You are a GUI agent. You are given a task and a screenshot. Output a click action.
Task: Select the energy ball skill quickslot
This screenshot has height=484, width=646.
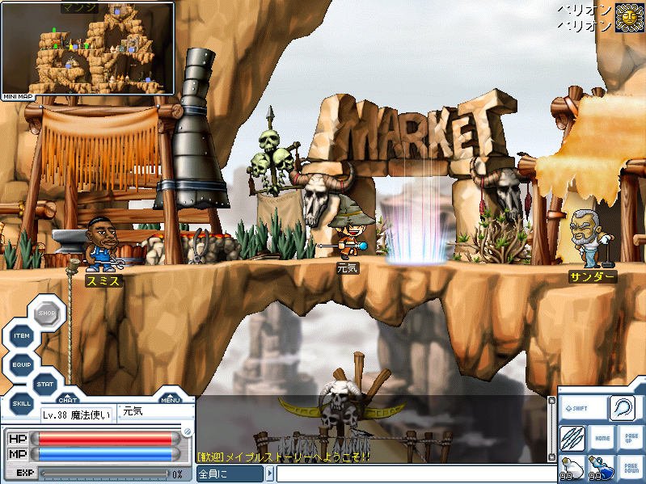pos(621,408)
